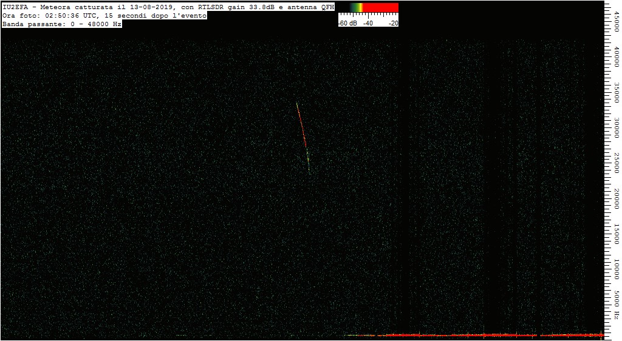622x341 pixels.
Task: Click the red meteor echo trace
Action: [x=303, y=137]
